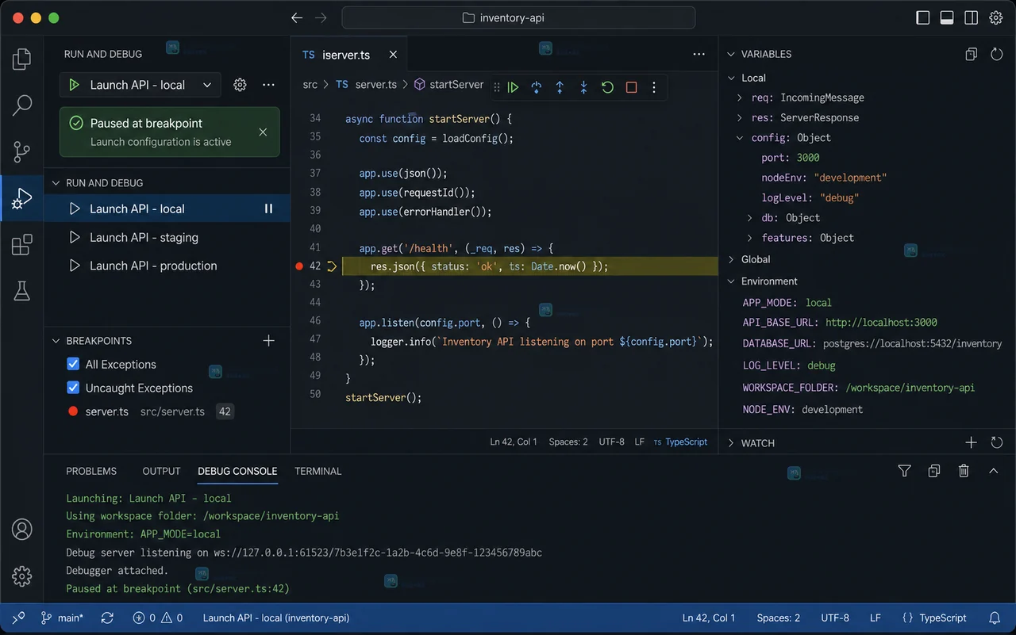Open debug toolbar more options menu

pyautogui.click(x=654, y=87)
